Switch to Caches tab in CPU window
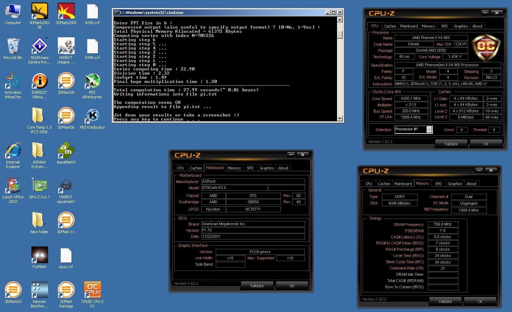 point(390,26)
